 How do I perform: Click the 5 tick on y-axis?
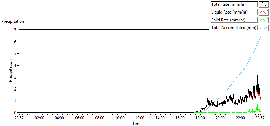click(x=15, y=54)
